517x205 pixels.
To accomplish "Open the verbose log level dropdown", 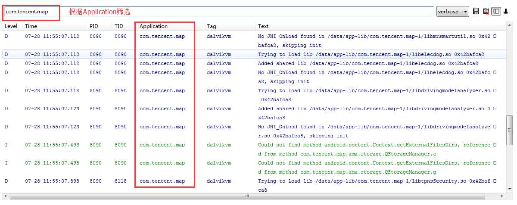I will pyautogui.click(x=452, y=12).
